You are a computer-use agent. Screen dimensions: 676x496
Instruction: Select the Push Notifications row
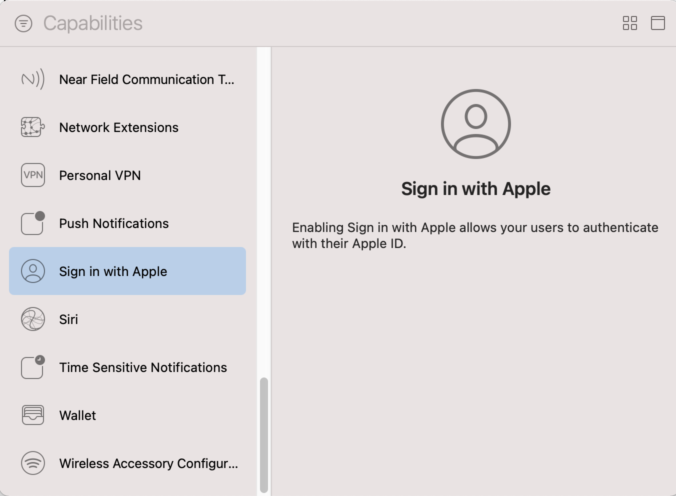pos(127,223)
